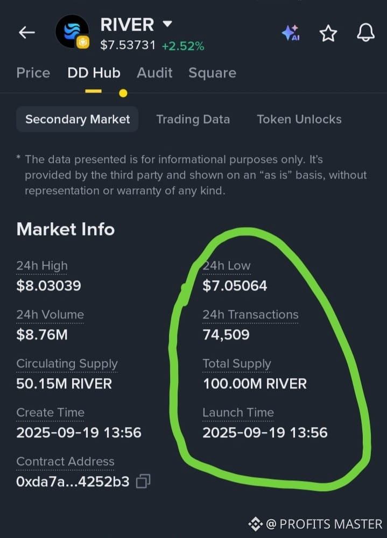Tap the Contract Address label
Image resolution: width=387 pixels, height=538 pixels.
point(65,462)
